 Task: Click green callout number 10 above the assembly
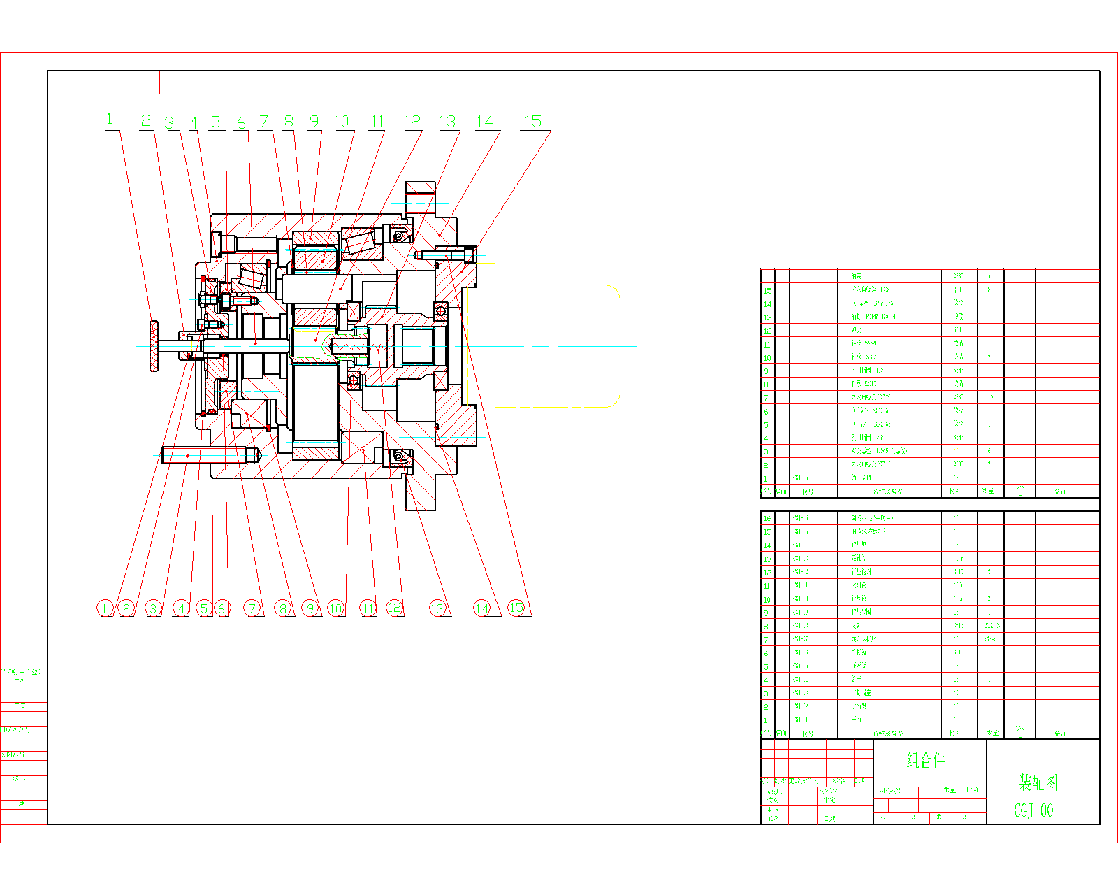(341, 122)
